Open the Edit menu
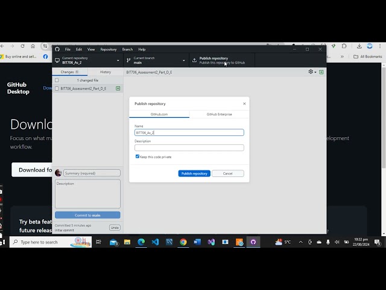The image size is (386, 290). [79, 50]
